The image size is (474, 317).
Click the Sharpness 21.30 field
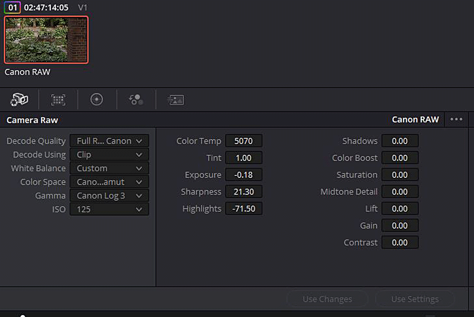tap(244, 191)
